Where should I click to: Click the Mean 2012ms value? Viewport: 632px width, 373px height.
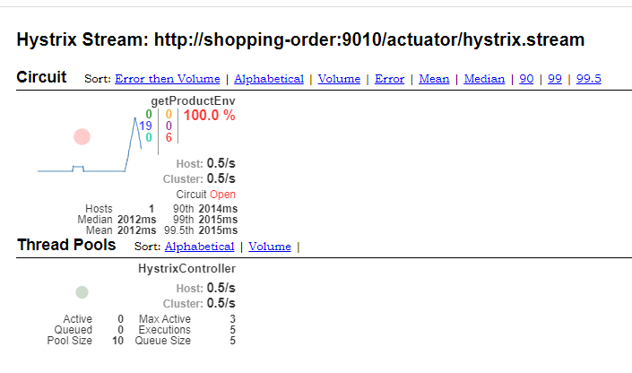click(x=136, y=230)
